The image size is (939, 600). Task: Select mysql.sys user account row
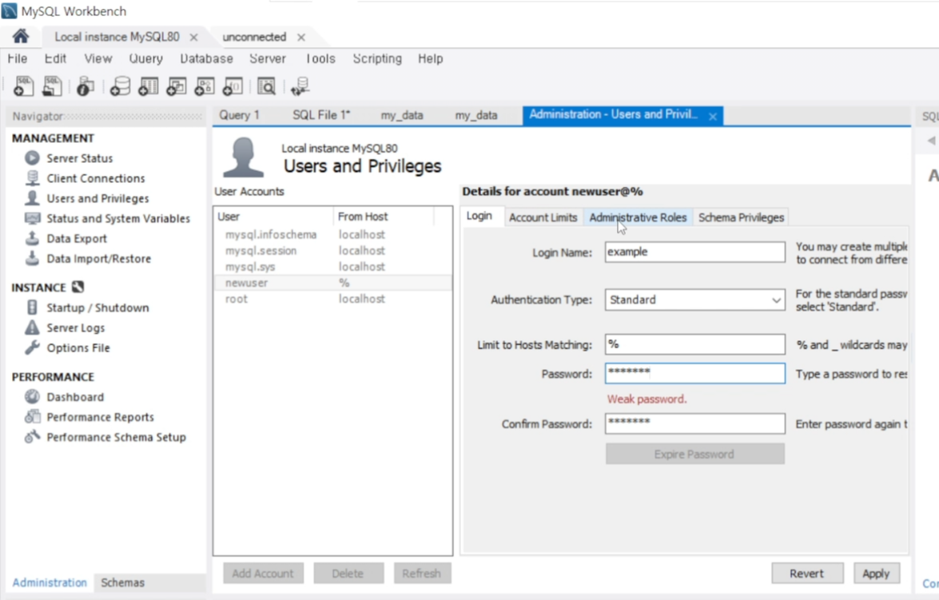[x=332, y=267]
